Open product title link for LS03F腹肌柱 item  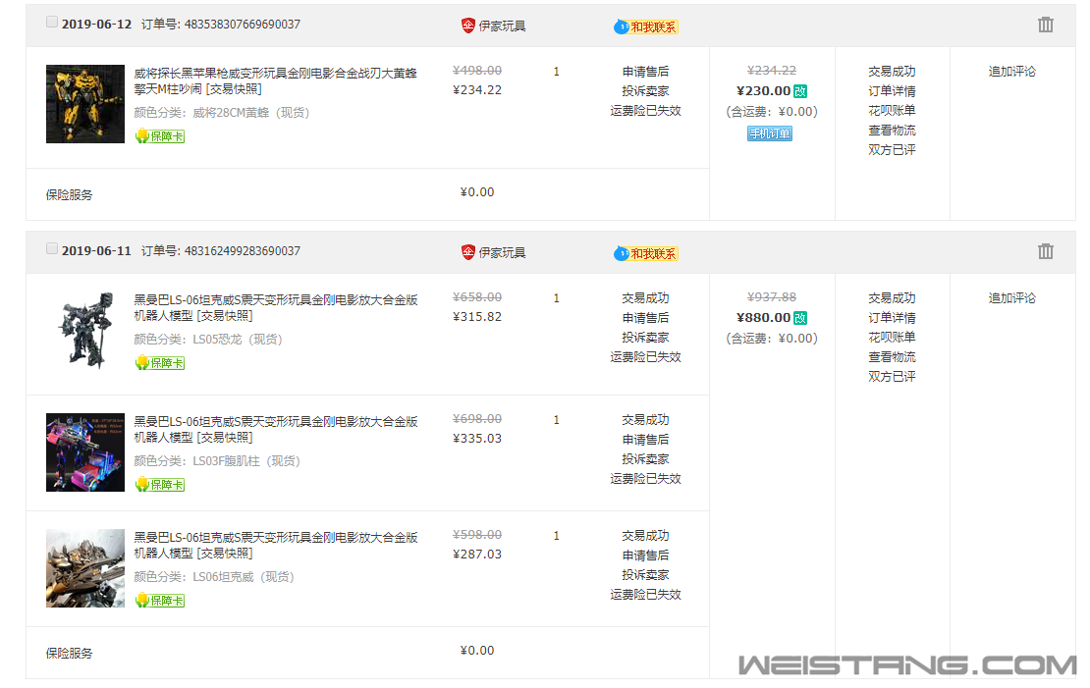coord(276,429)
